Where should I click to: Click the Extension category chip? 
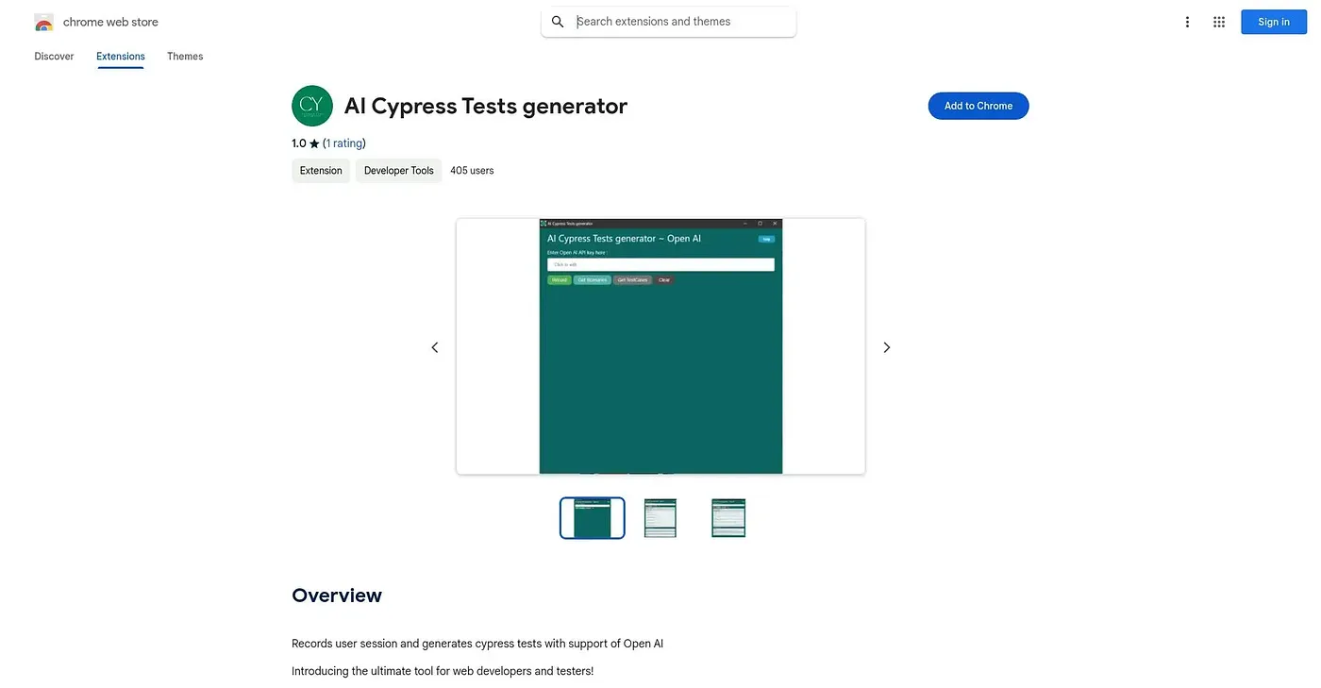click(321, 171)
